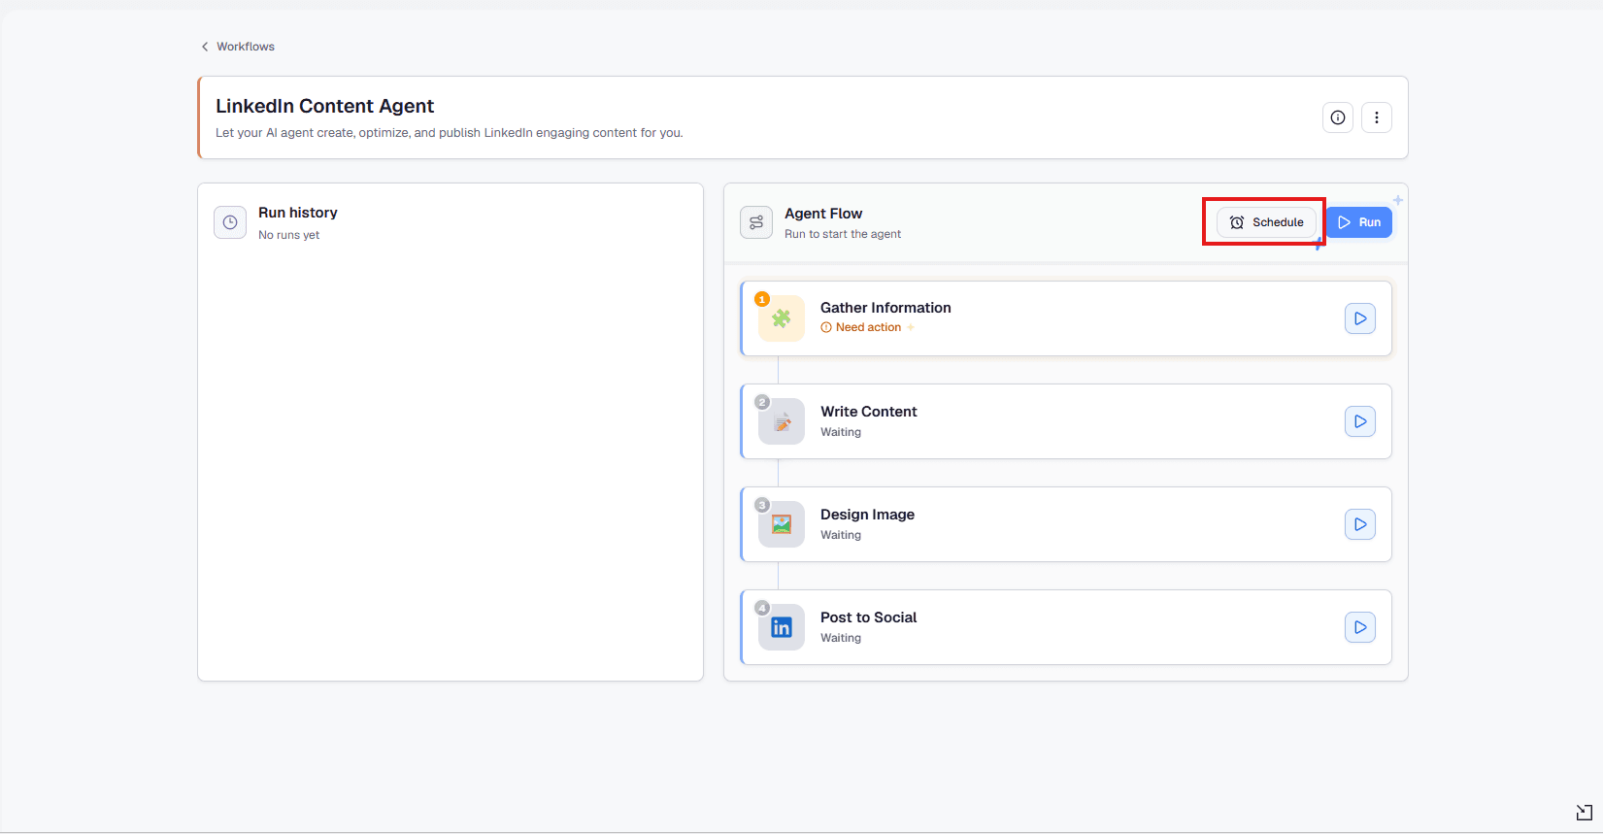Click the Write Content notepad icon
The image size is (1603, 834).
coord(782,421)
